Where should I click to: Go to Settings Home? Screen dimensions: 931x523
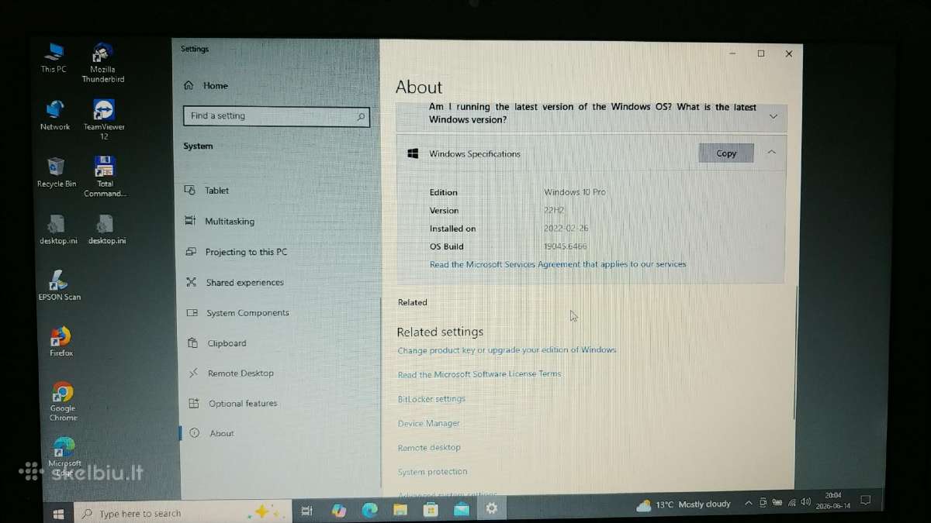pyautogui.click(x=206, y=85)
